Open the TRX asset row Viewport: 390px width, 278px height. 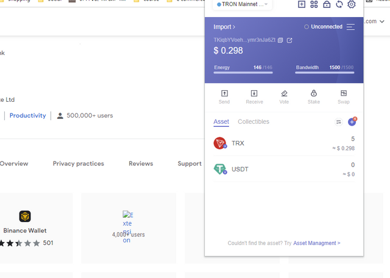(x=284, y=143)
